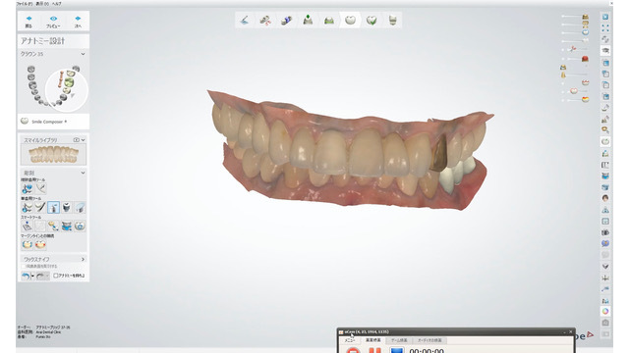This screenshot has width=629, height=353.
Task: Go back with the 戻る arrow button
Action: pos(29,22)
